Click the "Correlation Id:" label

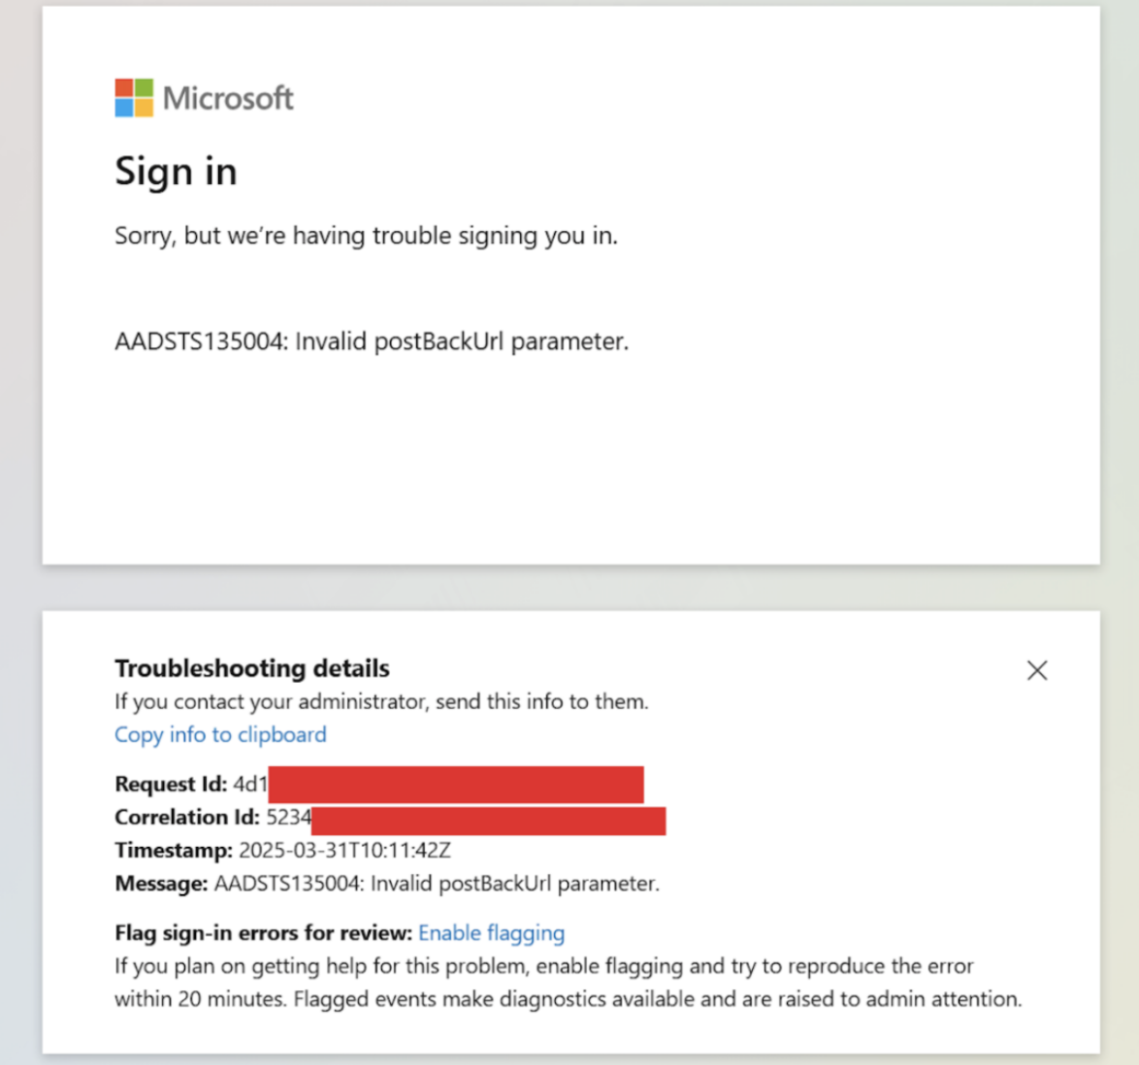pyautogui.click(x=187, y=817)
